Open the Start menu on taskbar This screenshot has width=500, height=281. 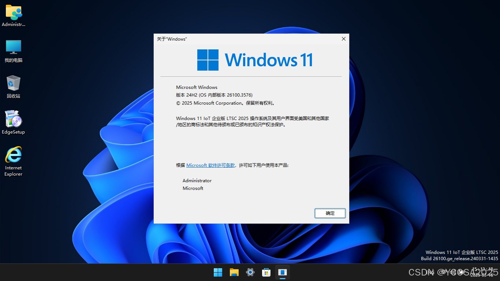point(218,272)
